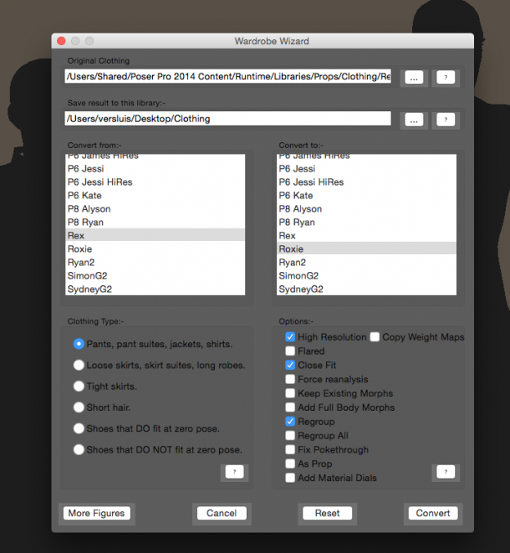Open help for Options section
Viewport: 510px width, 553px height.
click(x=446, y=472)
